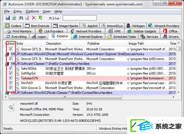Switch to the KnownDLLs tab
This screenshot has width=184, height=134.
click(112, 26)
